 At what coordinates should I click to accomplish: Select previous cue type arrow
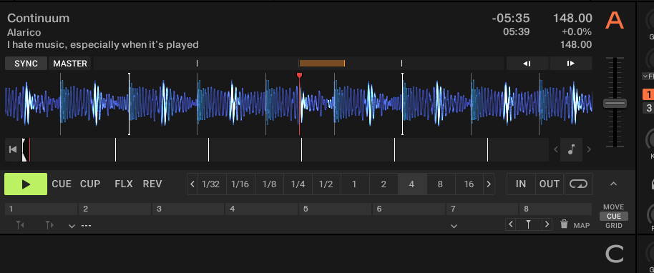pos(510,224)
